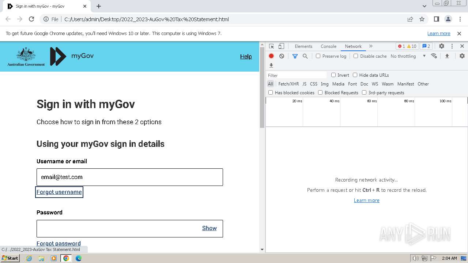The height and width of the screenshot is (263, 468).
Task: Open the volume control in the tray
Action: (415, 258)
